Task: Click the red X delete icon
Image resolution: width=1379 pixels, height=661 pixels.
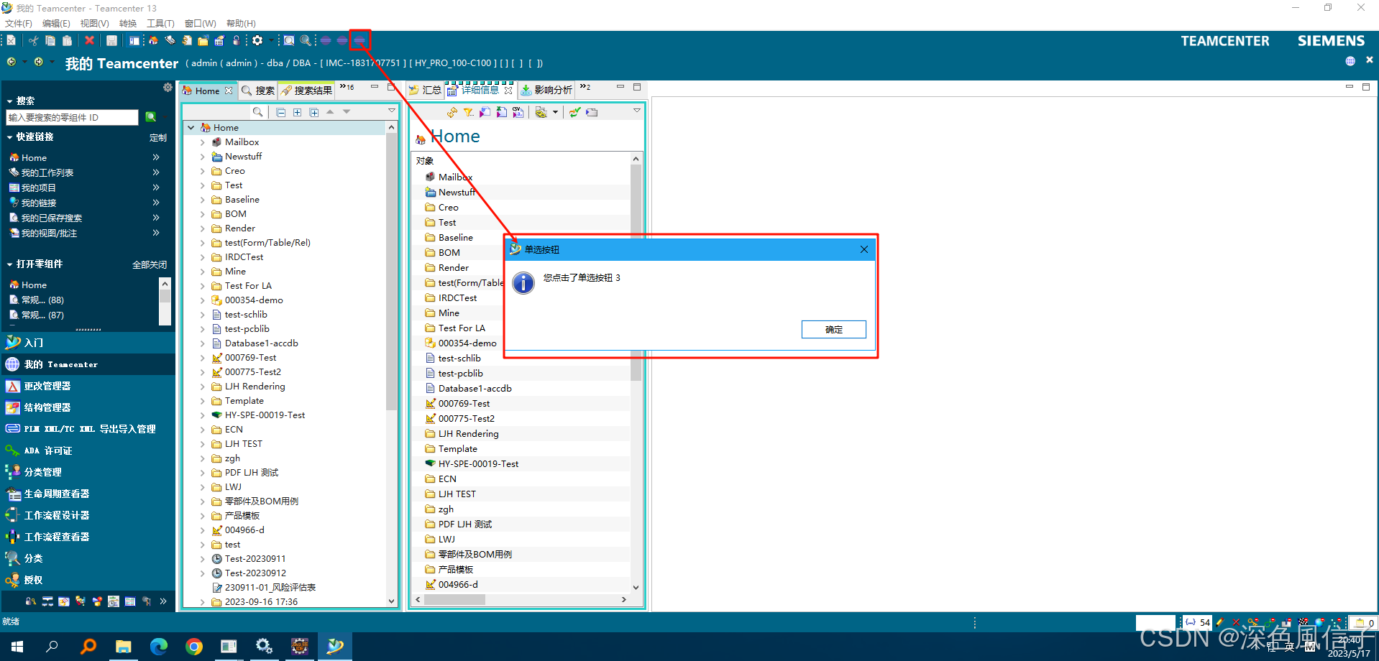Action: (x=89, y=41)
